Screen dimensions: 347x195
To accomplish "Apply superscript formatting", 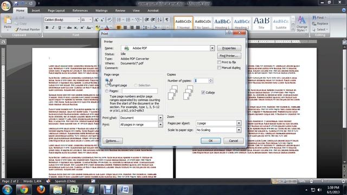I will pos(82,28).
